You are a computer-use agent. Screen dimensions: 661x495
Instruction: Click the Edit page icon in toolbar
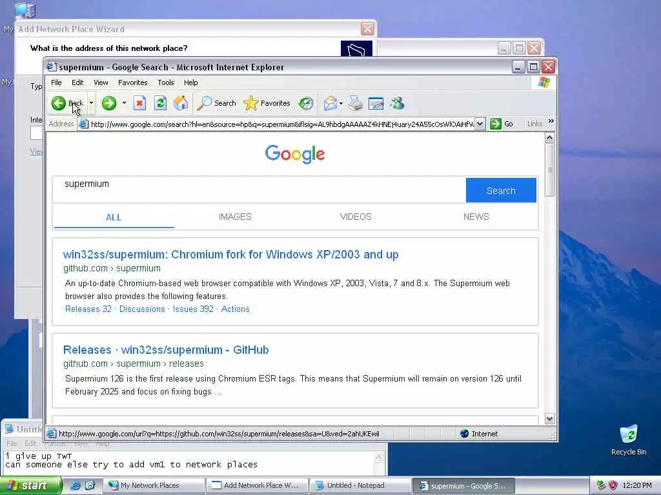coord(376,103)
